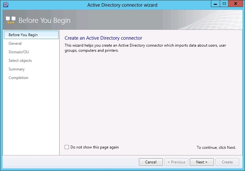
Task: Select the Before You Begin step
Action: (x=31, y=35)
